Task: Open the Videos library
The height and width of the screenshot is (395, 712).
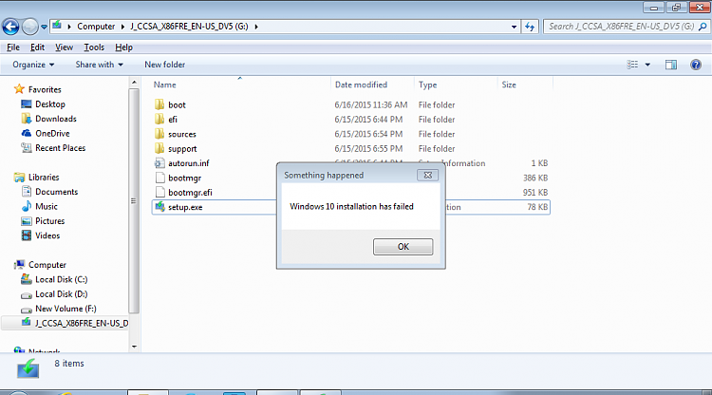Action: pos(47,235)
